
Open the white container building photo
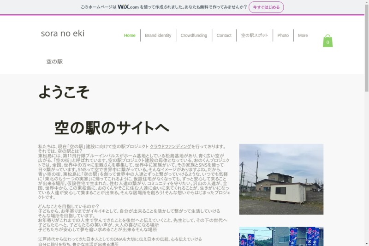281,179
